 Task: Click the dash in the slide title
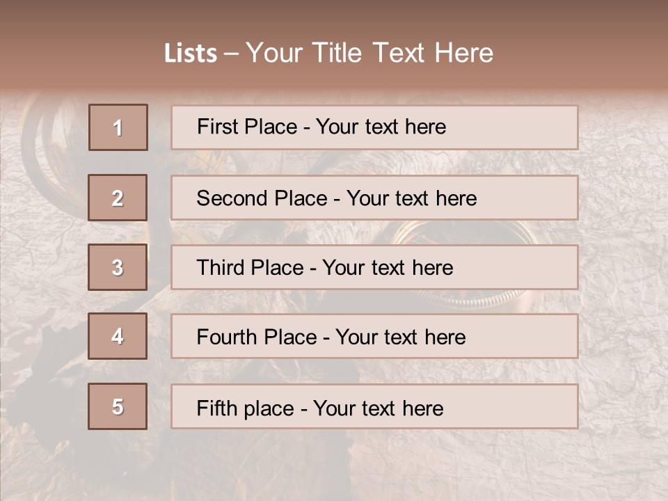[x=231, y=54]
